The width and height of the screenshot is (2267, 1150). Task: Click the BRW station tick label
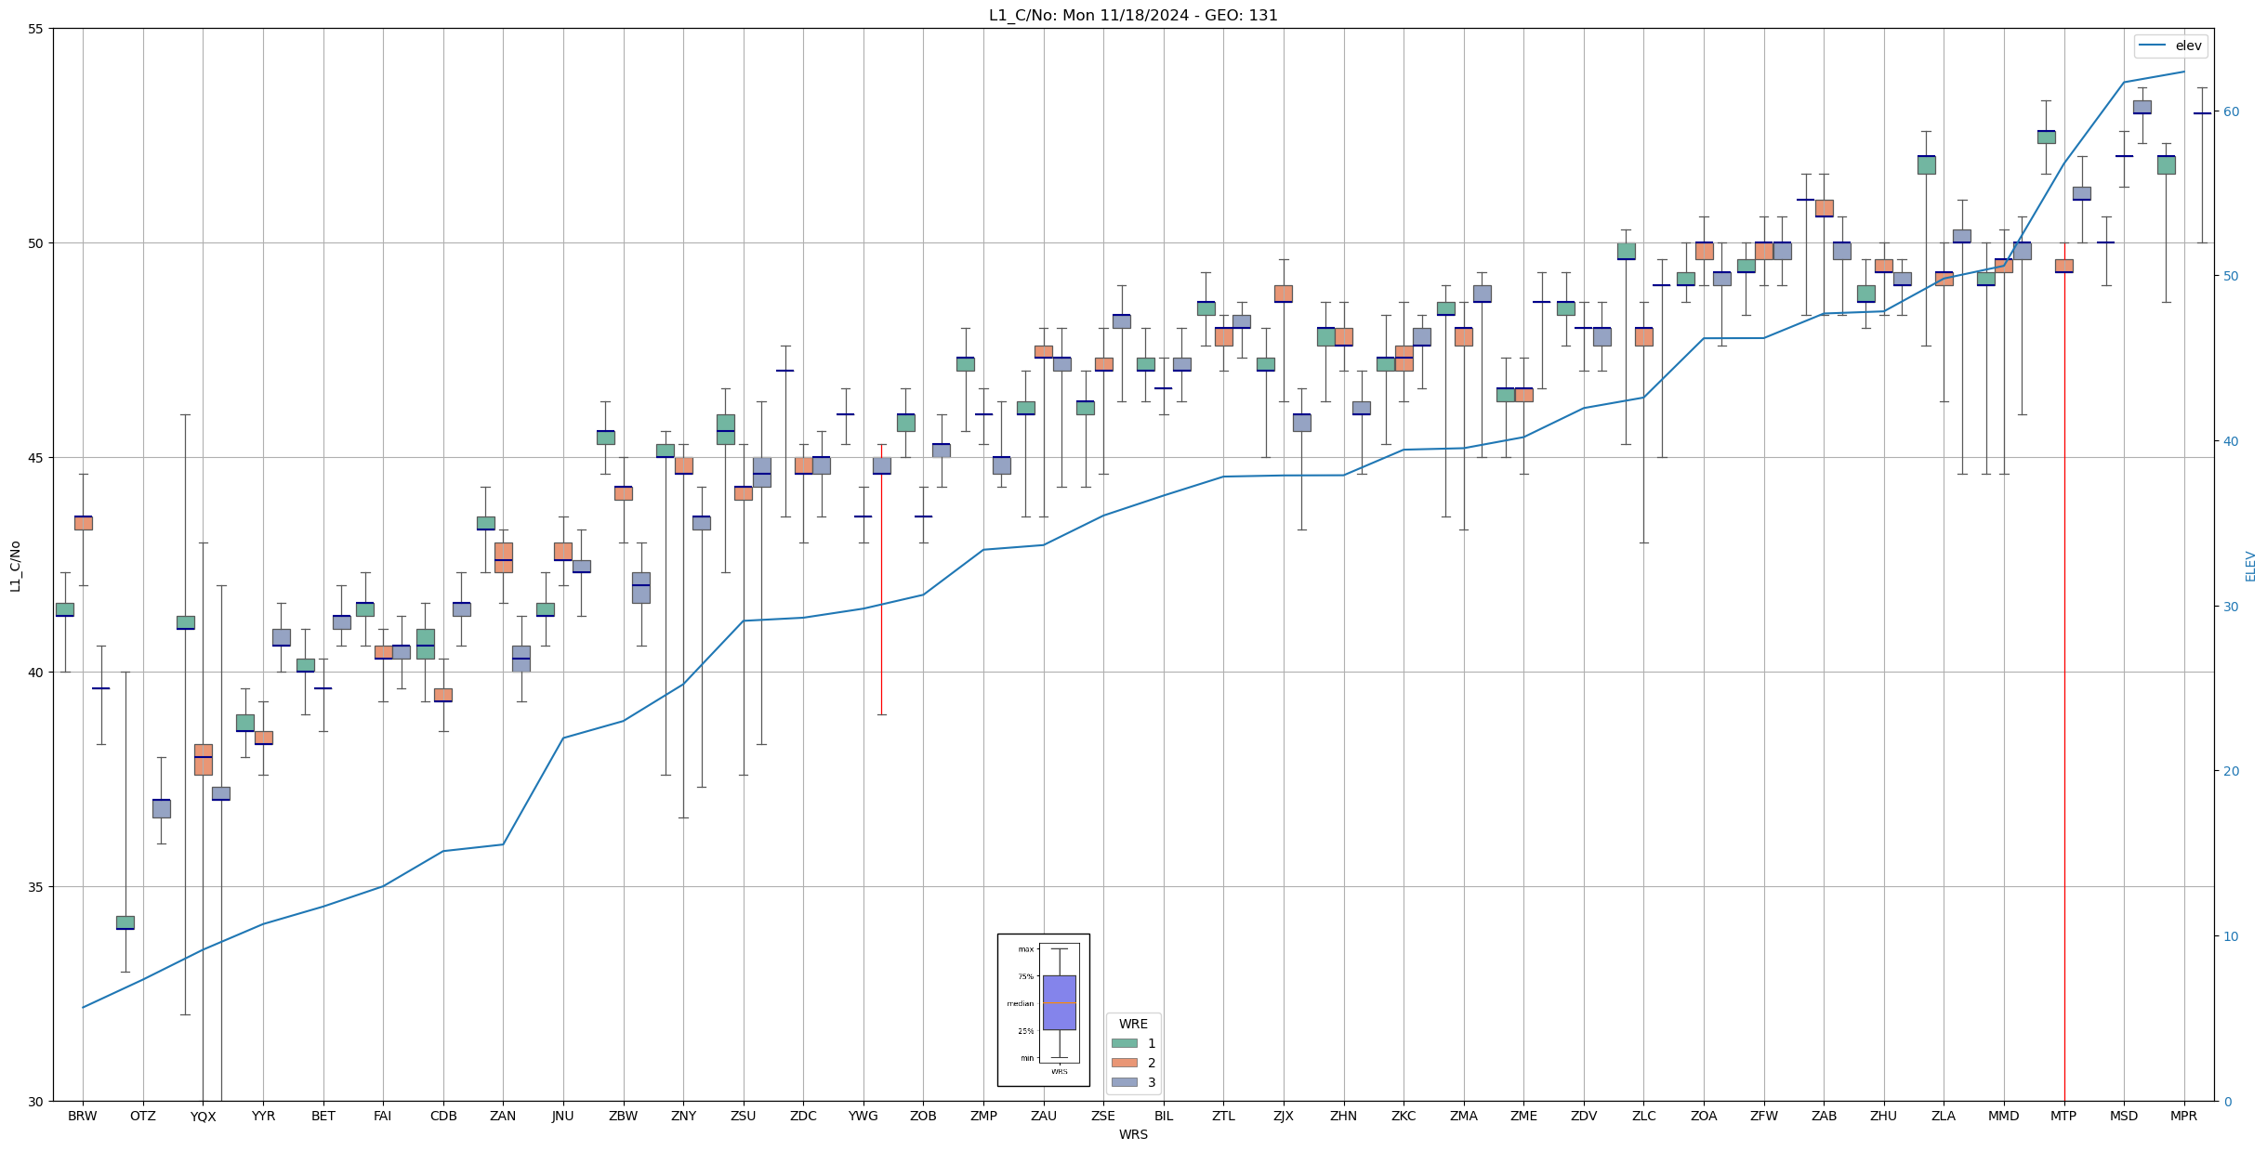pos(83,1116)
